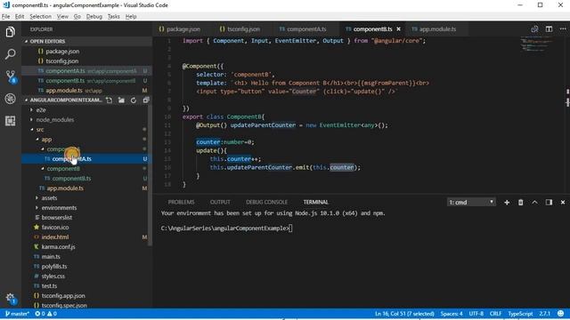Show the Output panel tab

point(220,202)
